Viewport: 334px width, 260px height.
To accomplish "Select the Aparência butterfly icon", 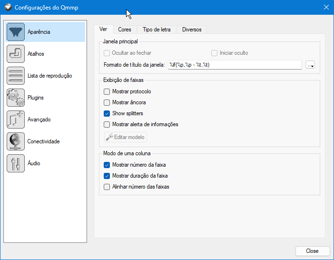I will (16, 32).
